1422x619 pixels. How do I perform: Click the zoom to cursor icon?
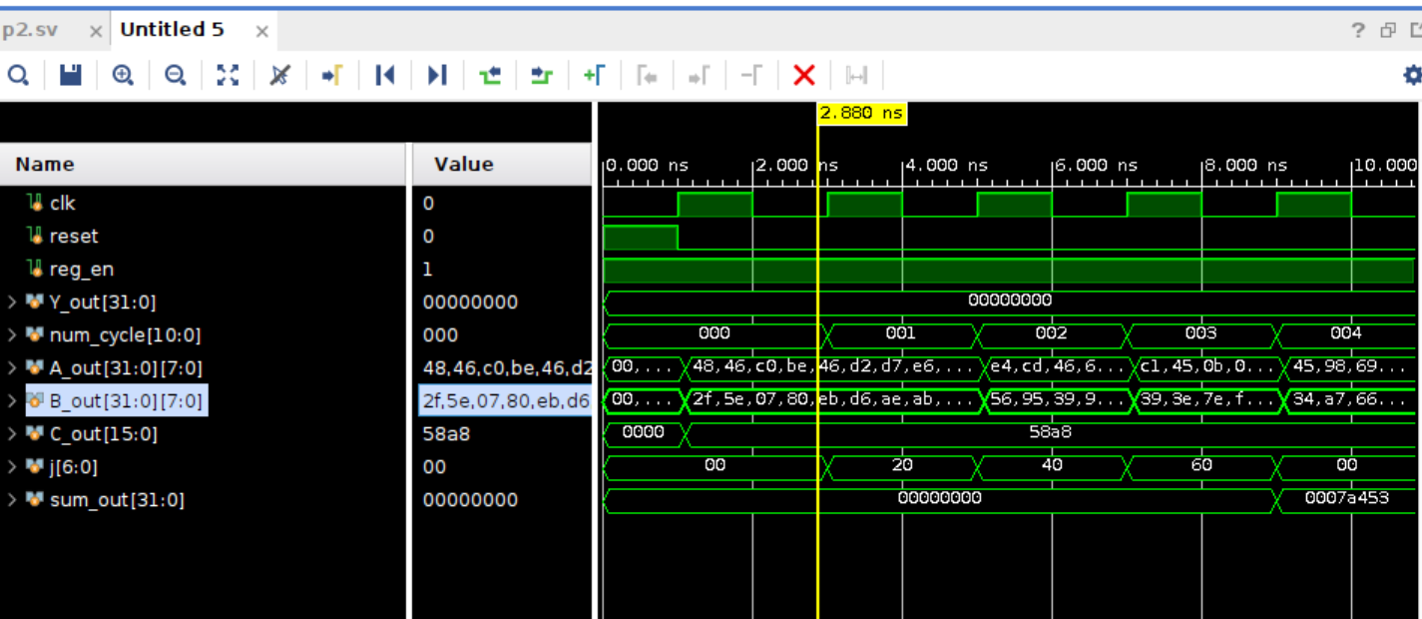[x=280, y=75]
